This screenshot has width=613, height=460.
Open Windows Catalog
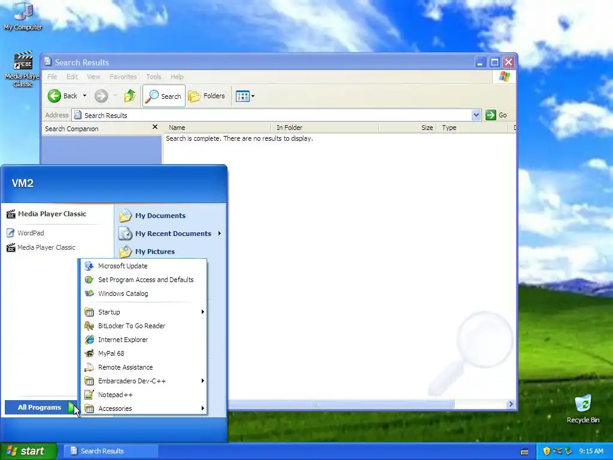(x=144, y=293)
